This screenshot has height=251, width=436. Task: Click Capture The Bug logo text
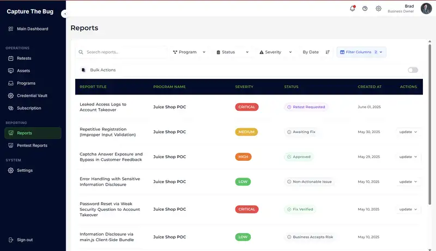[30, 11]
